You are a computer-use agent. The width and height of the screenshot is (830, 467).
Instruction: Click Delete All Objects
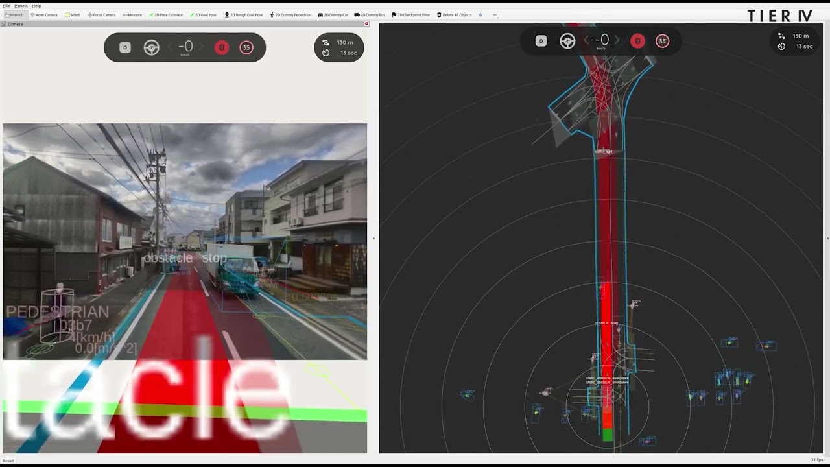click(x=455, y=14)
